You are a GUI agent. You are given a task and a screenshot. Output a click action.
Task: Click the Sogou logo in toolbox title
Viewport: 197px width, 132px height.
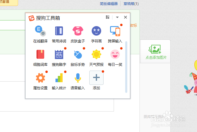click(31, 18)
